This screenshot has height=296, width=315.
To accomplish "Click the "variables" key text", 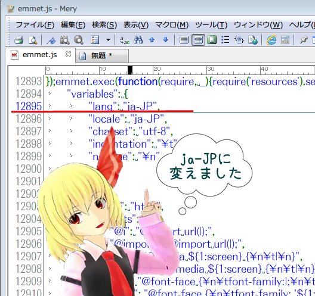I will 92,94.
